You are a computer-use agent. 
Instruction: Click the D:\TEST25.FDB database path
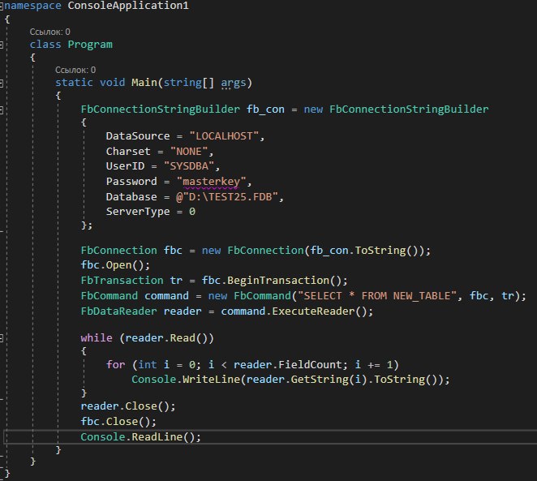pos(226,197)
